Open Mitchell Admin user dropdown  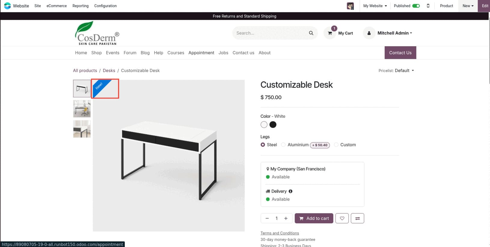[x=394, y=33]
